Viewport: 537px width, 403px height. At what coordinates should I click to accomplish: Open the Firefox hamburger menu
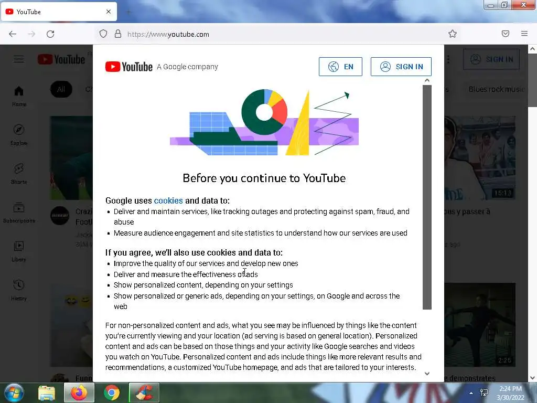click(x=524, y=34)
